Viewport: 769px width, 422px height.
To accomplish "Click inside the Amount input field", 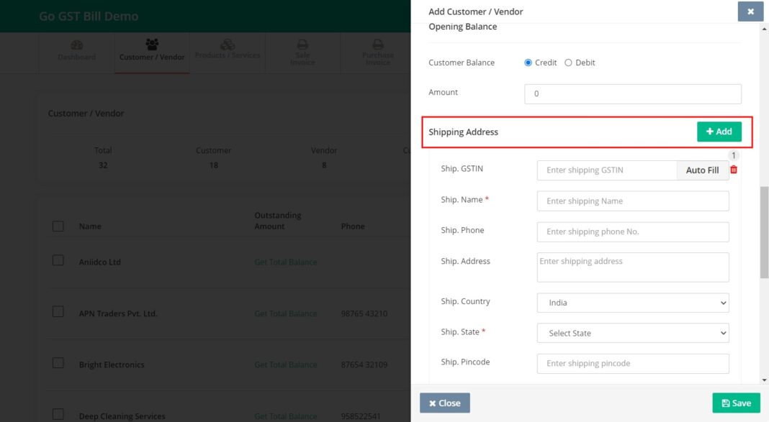I will pos(632,93).
